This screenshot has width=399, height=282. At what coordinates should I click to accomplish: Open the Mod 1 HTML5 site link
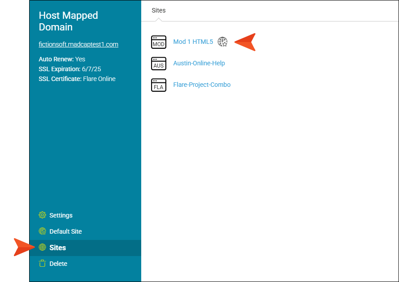pyautogui.click(x=193, y=42)
